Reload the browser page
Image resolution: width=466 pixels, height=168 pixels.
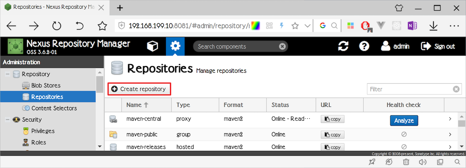[x=57, y=26]
